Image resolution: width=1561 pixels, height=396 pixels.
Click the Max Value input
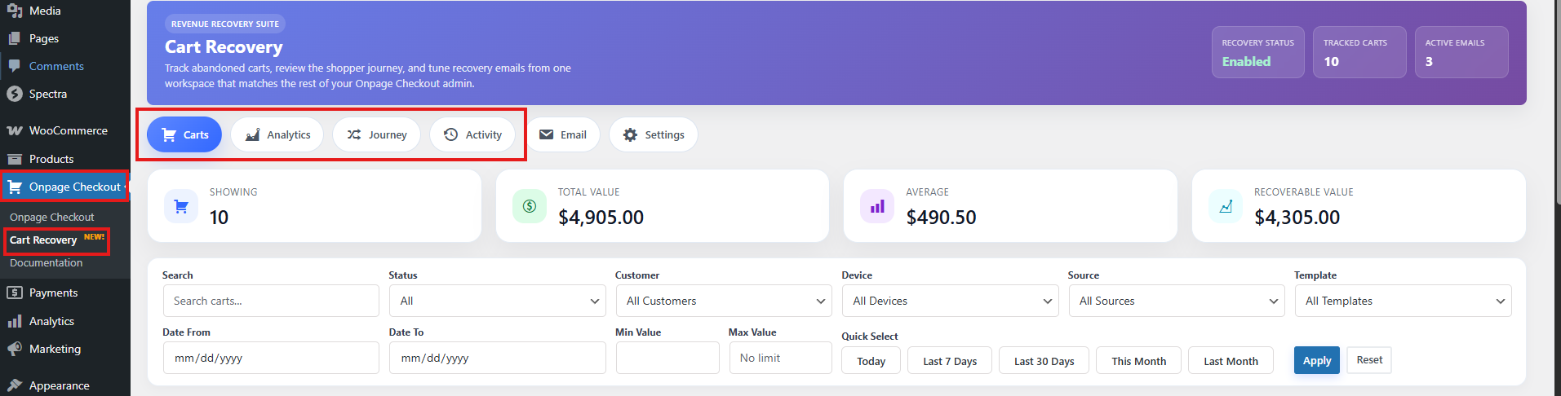(781, 358)
